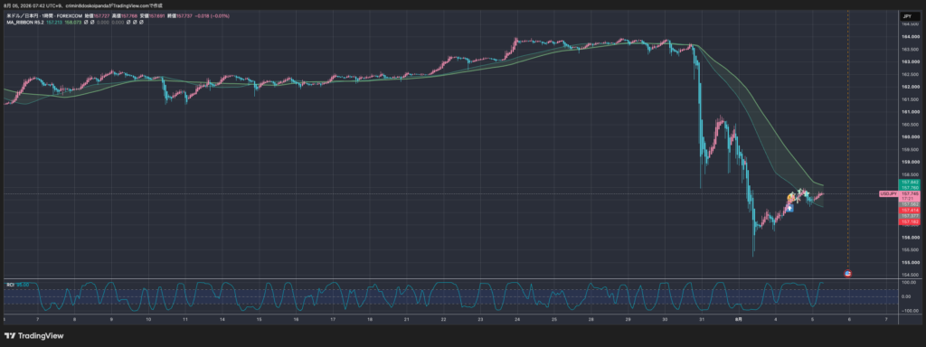
Task: Click the green 157.842 price tag
Action: (x=910, y=182)
